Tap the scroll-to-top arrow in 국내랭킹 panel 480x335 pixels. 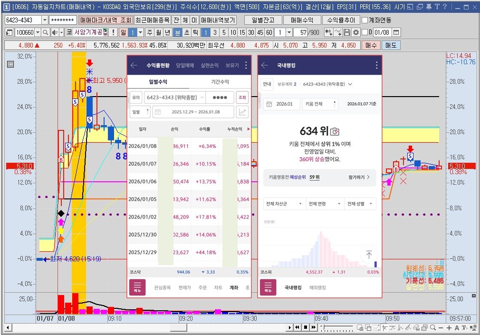coord(369,255)
